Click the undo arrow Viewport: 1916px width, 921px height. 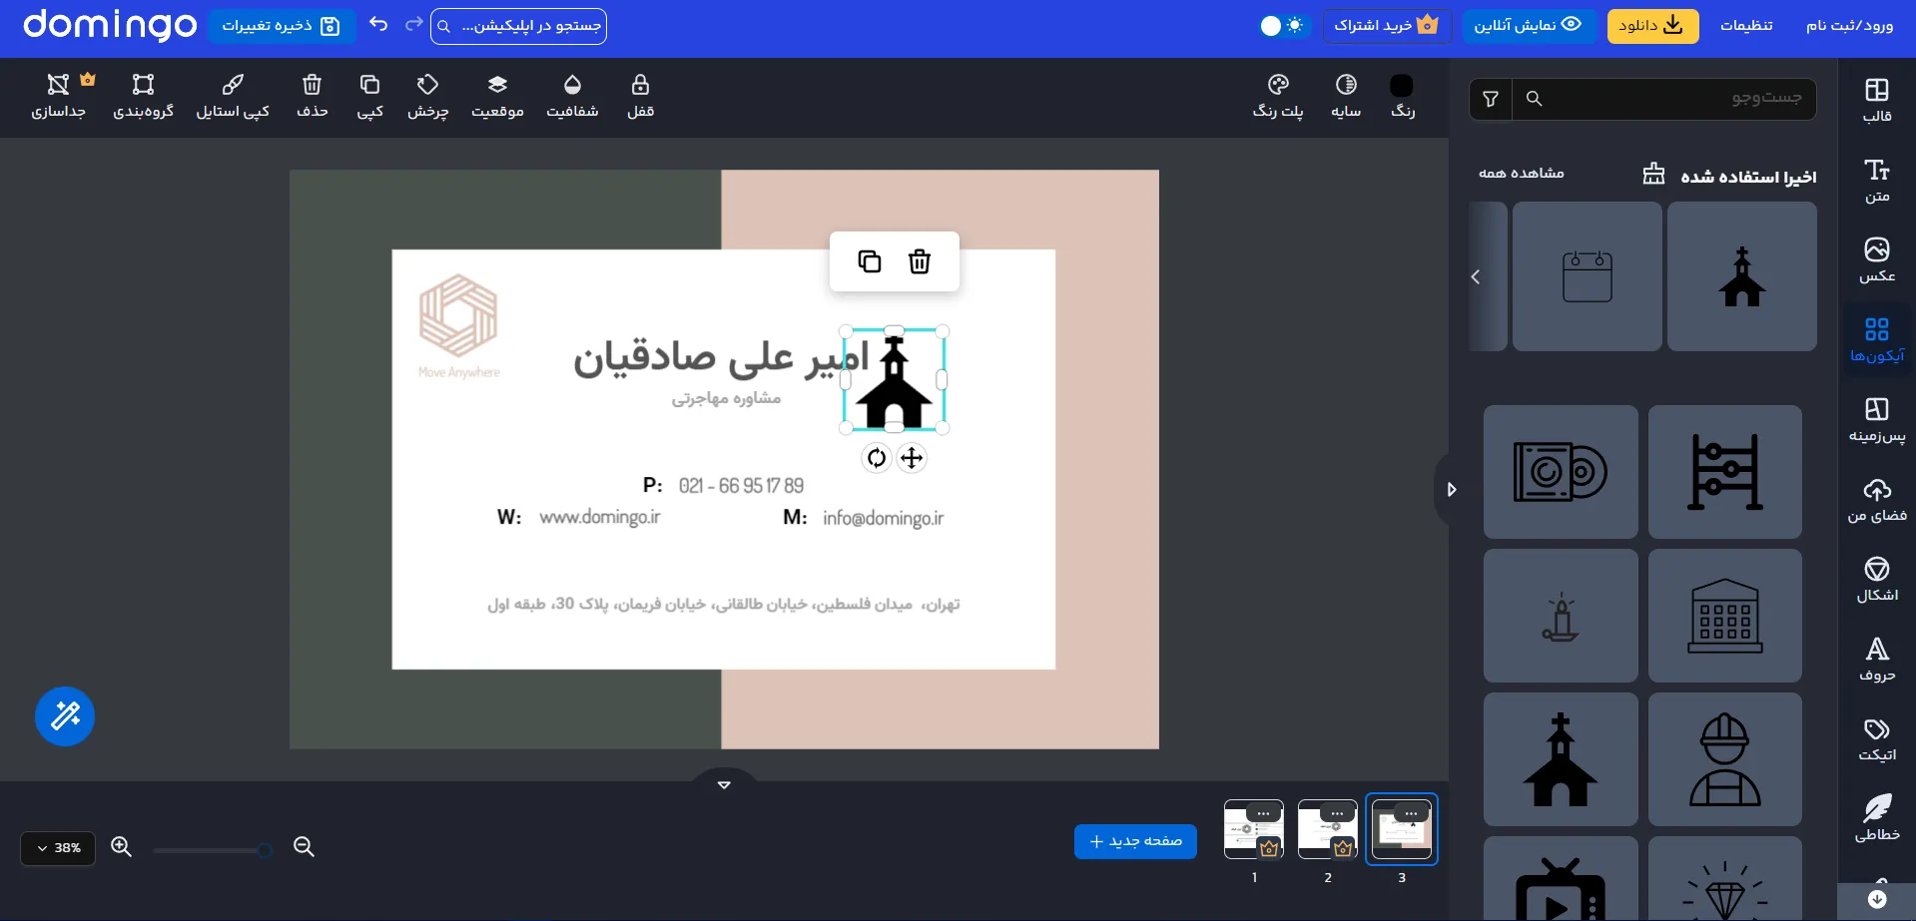pyautogui.click(x=378, y=24)
